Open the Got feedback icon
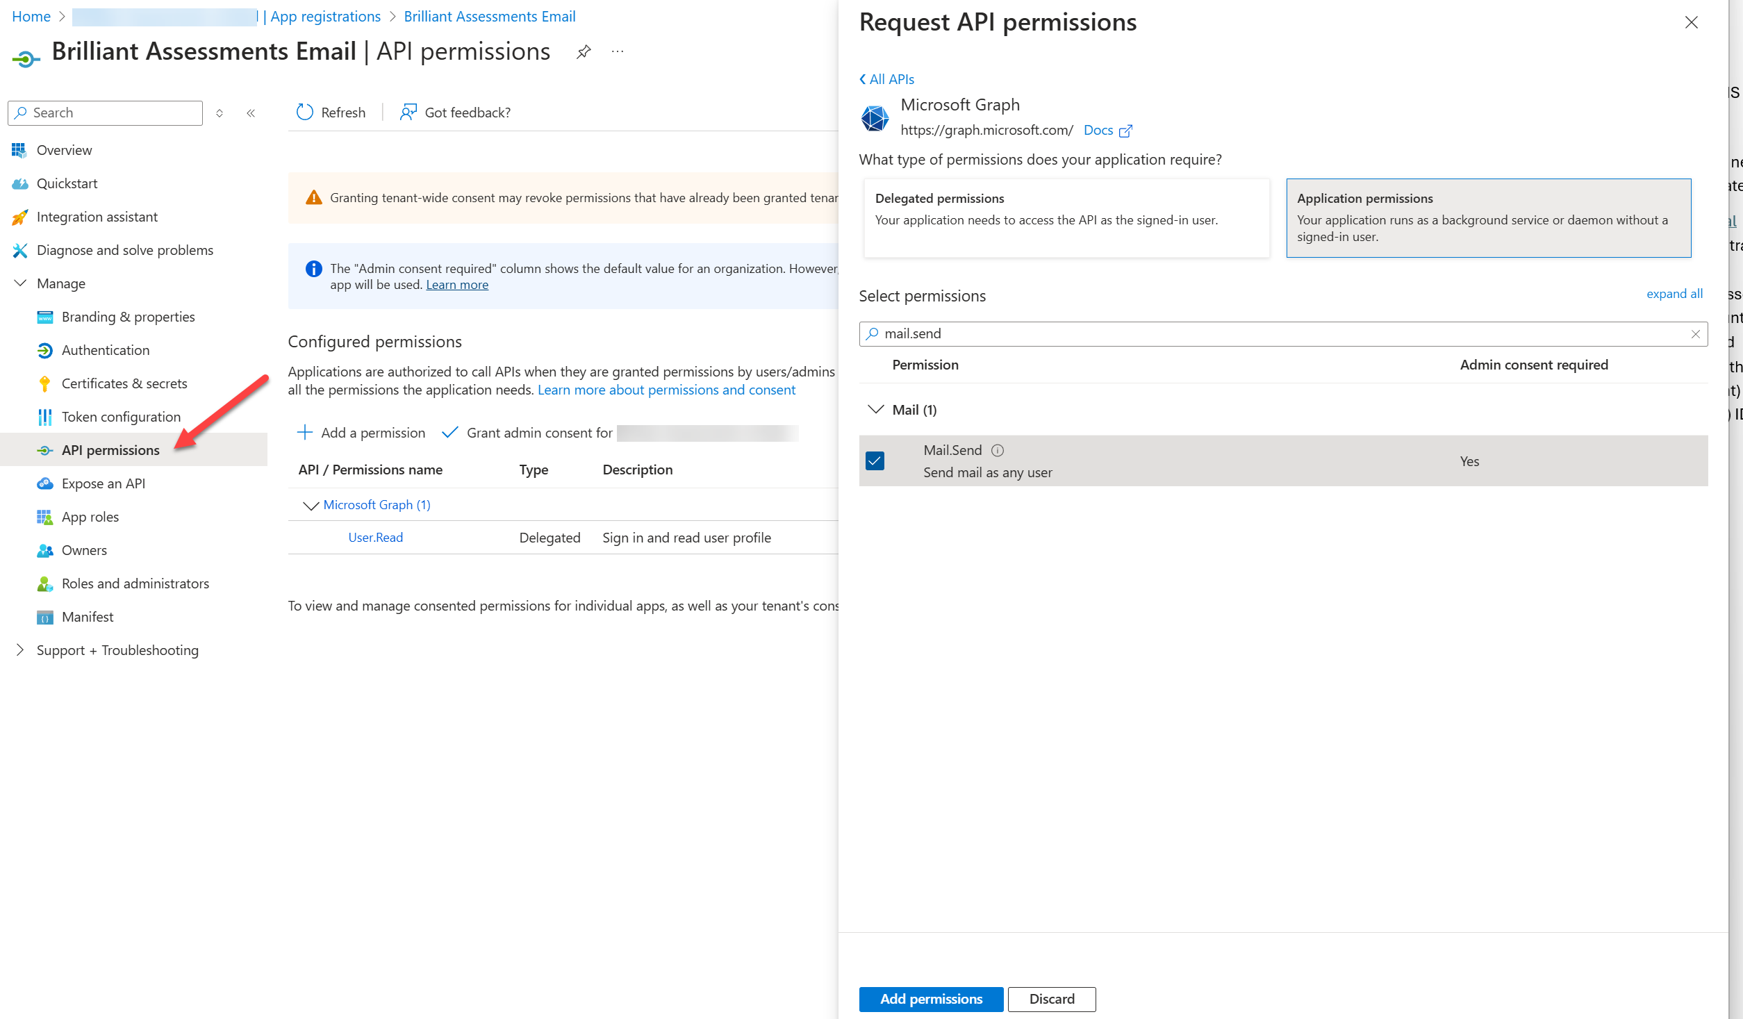 point(408,113)
